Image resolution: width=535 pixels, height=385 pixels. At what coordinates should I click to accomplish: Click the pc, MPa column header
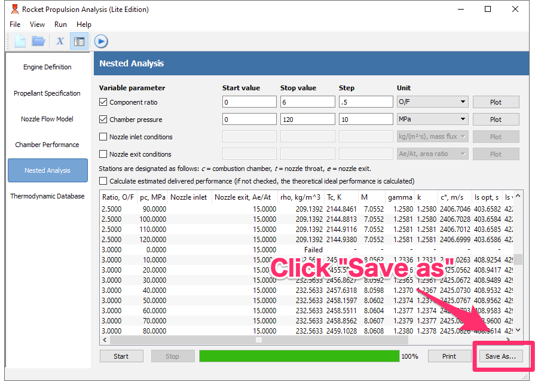pyautogui.click(x=152, y=197)
